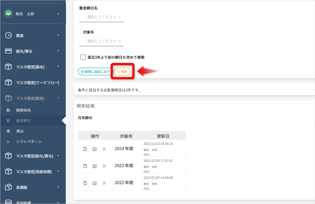The height and width of the screenshot is (204, 315).
Task: Open the document icon for 2022年度 row
Action: 85,183
